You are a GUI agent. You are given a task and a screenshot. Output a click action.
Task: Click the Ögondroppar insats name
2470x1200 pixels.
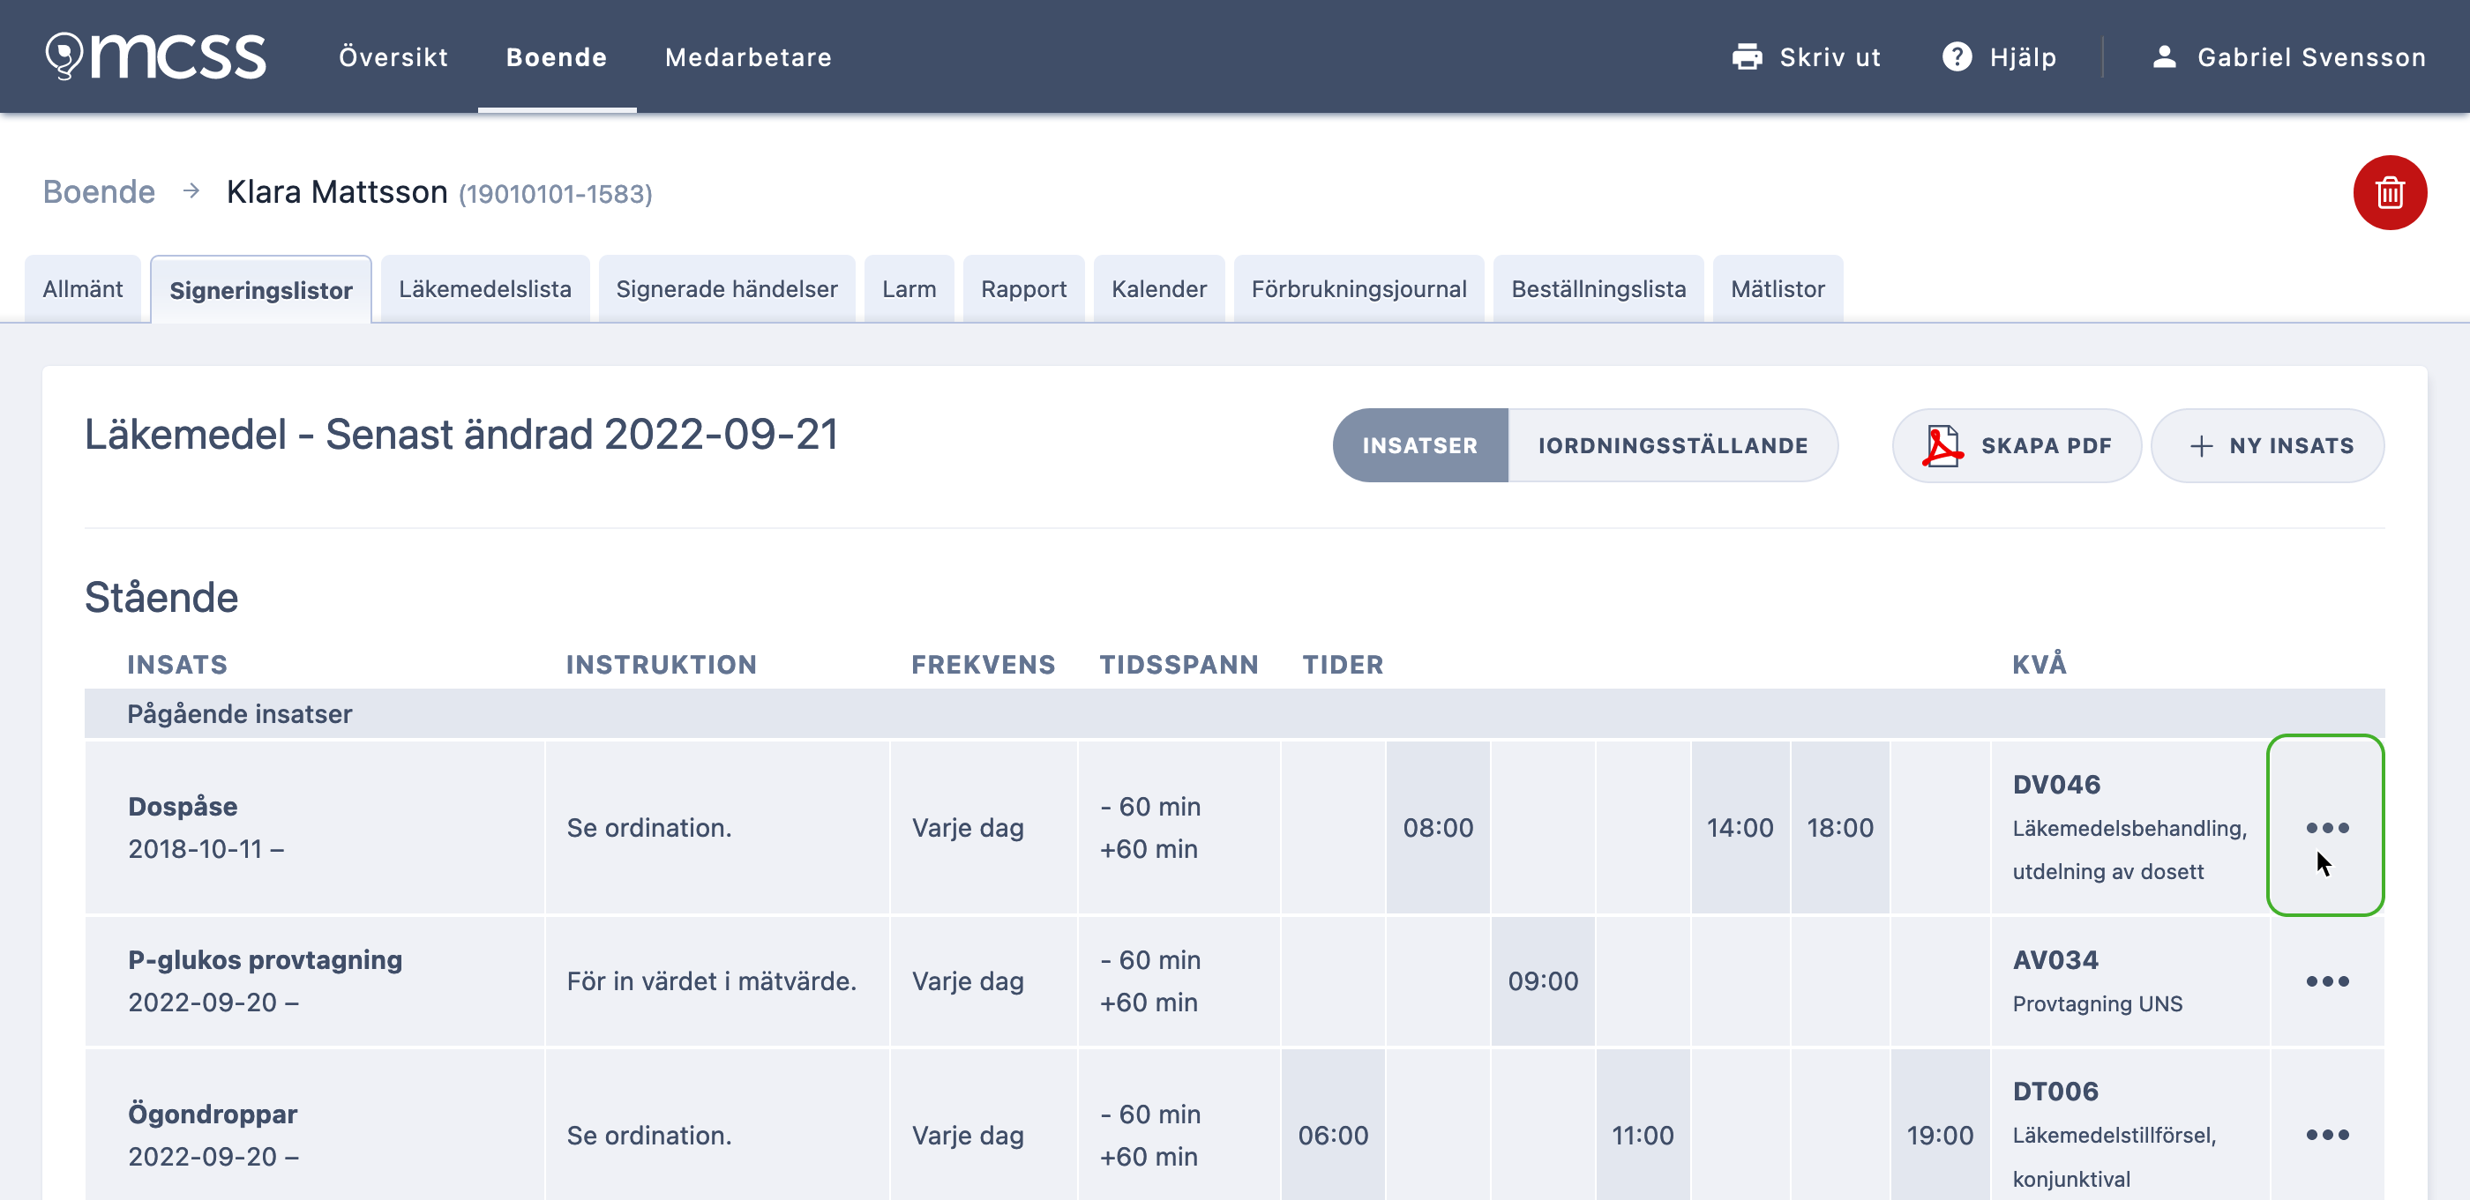[212, 1114]
